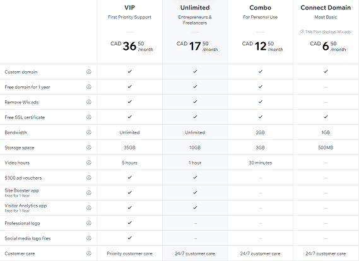Show Professional logo info icon
This screenshot has height=261, width=359.
click(x=89, y=223)
